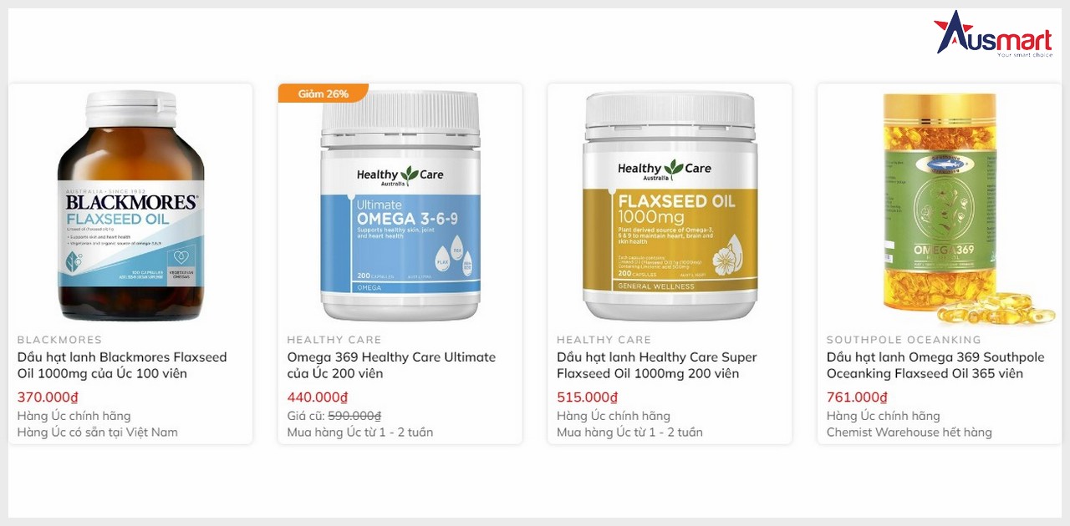
Task: Open the Healthy Care Super Flaxseed Oil title
Action: tap(657, 365)
